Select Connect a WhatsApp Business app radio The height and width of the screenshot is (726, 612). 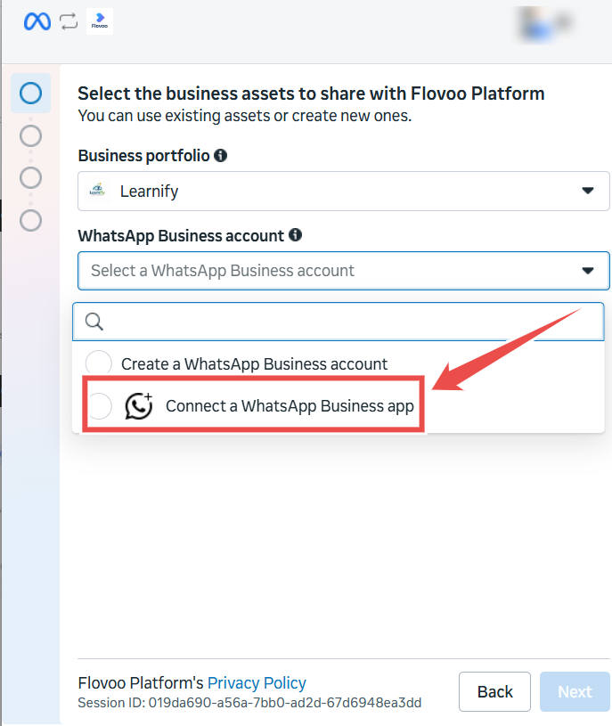pyautogui.click(x=99, y=406)
